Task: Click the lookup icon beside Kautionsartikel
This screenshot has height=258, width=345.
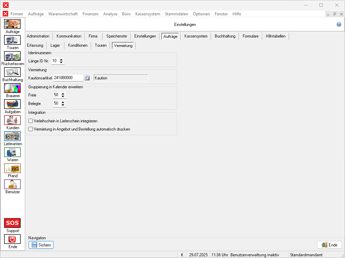Action: [87, 78]
